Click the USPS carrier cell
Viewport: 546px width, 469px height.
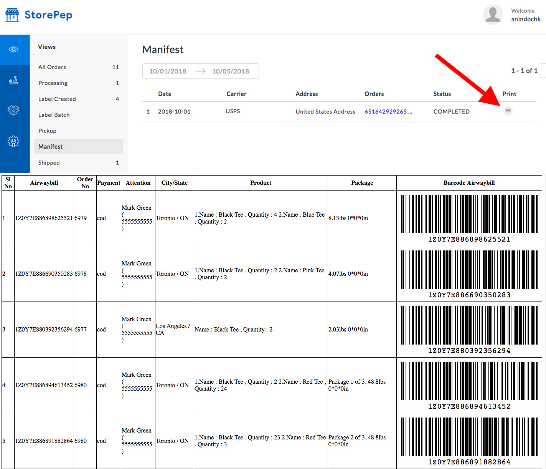[233, 111]
